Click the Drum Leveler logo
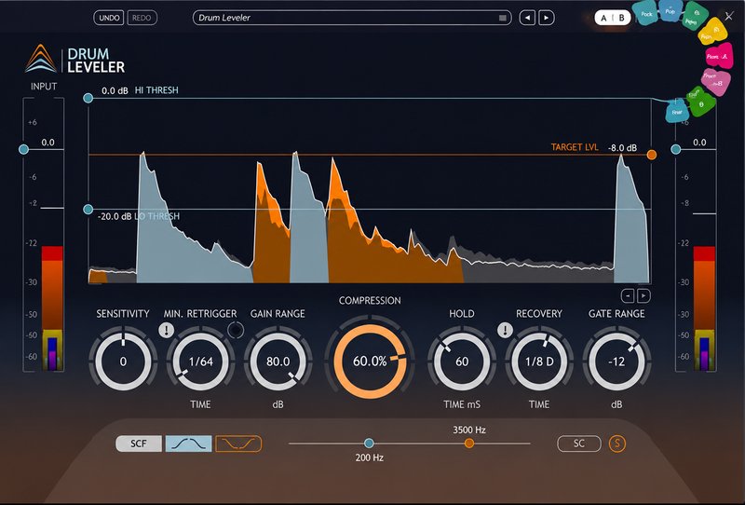The width and height of the screenshot is (745, 505). [74, 59]
